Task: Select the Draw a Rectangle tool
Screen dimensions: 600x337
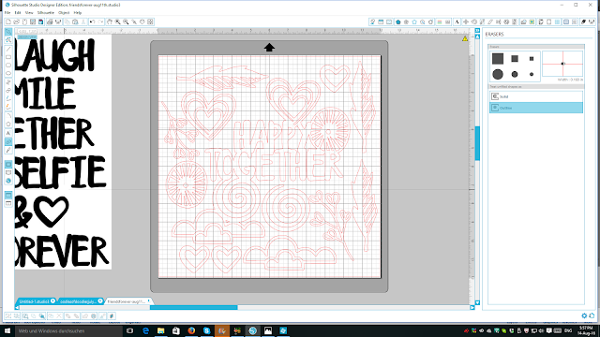Action: click(x=8, y=57)
